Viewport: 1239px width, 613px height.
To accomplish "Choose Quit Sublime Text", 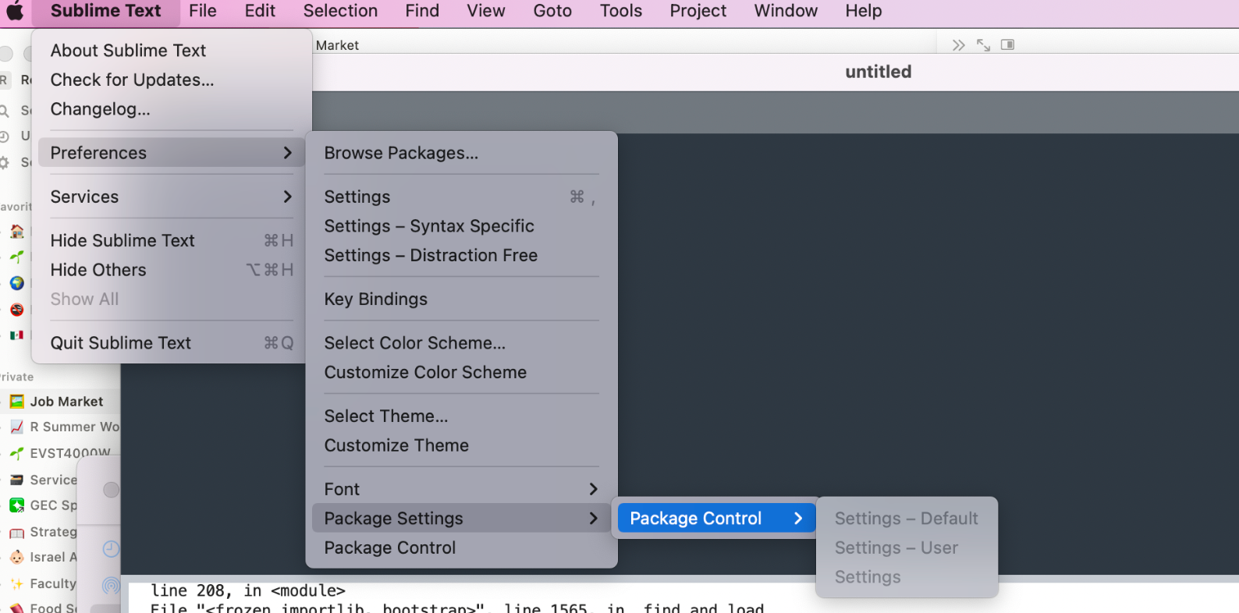I will pos(172,343).
